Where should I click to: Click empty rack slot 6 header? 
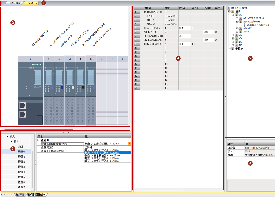point(101,59)
